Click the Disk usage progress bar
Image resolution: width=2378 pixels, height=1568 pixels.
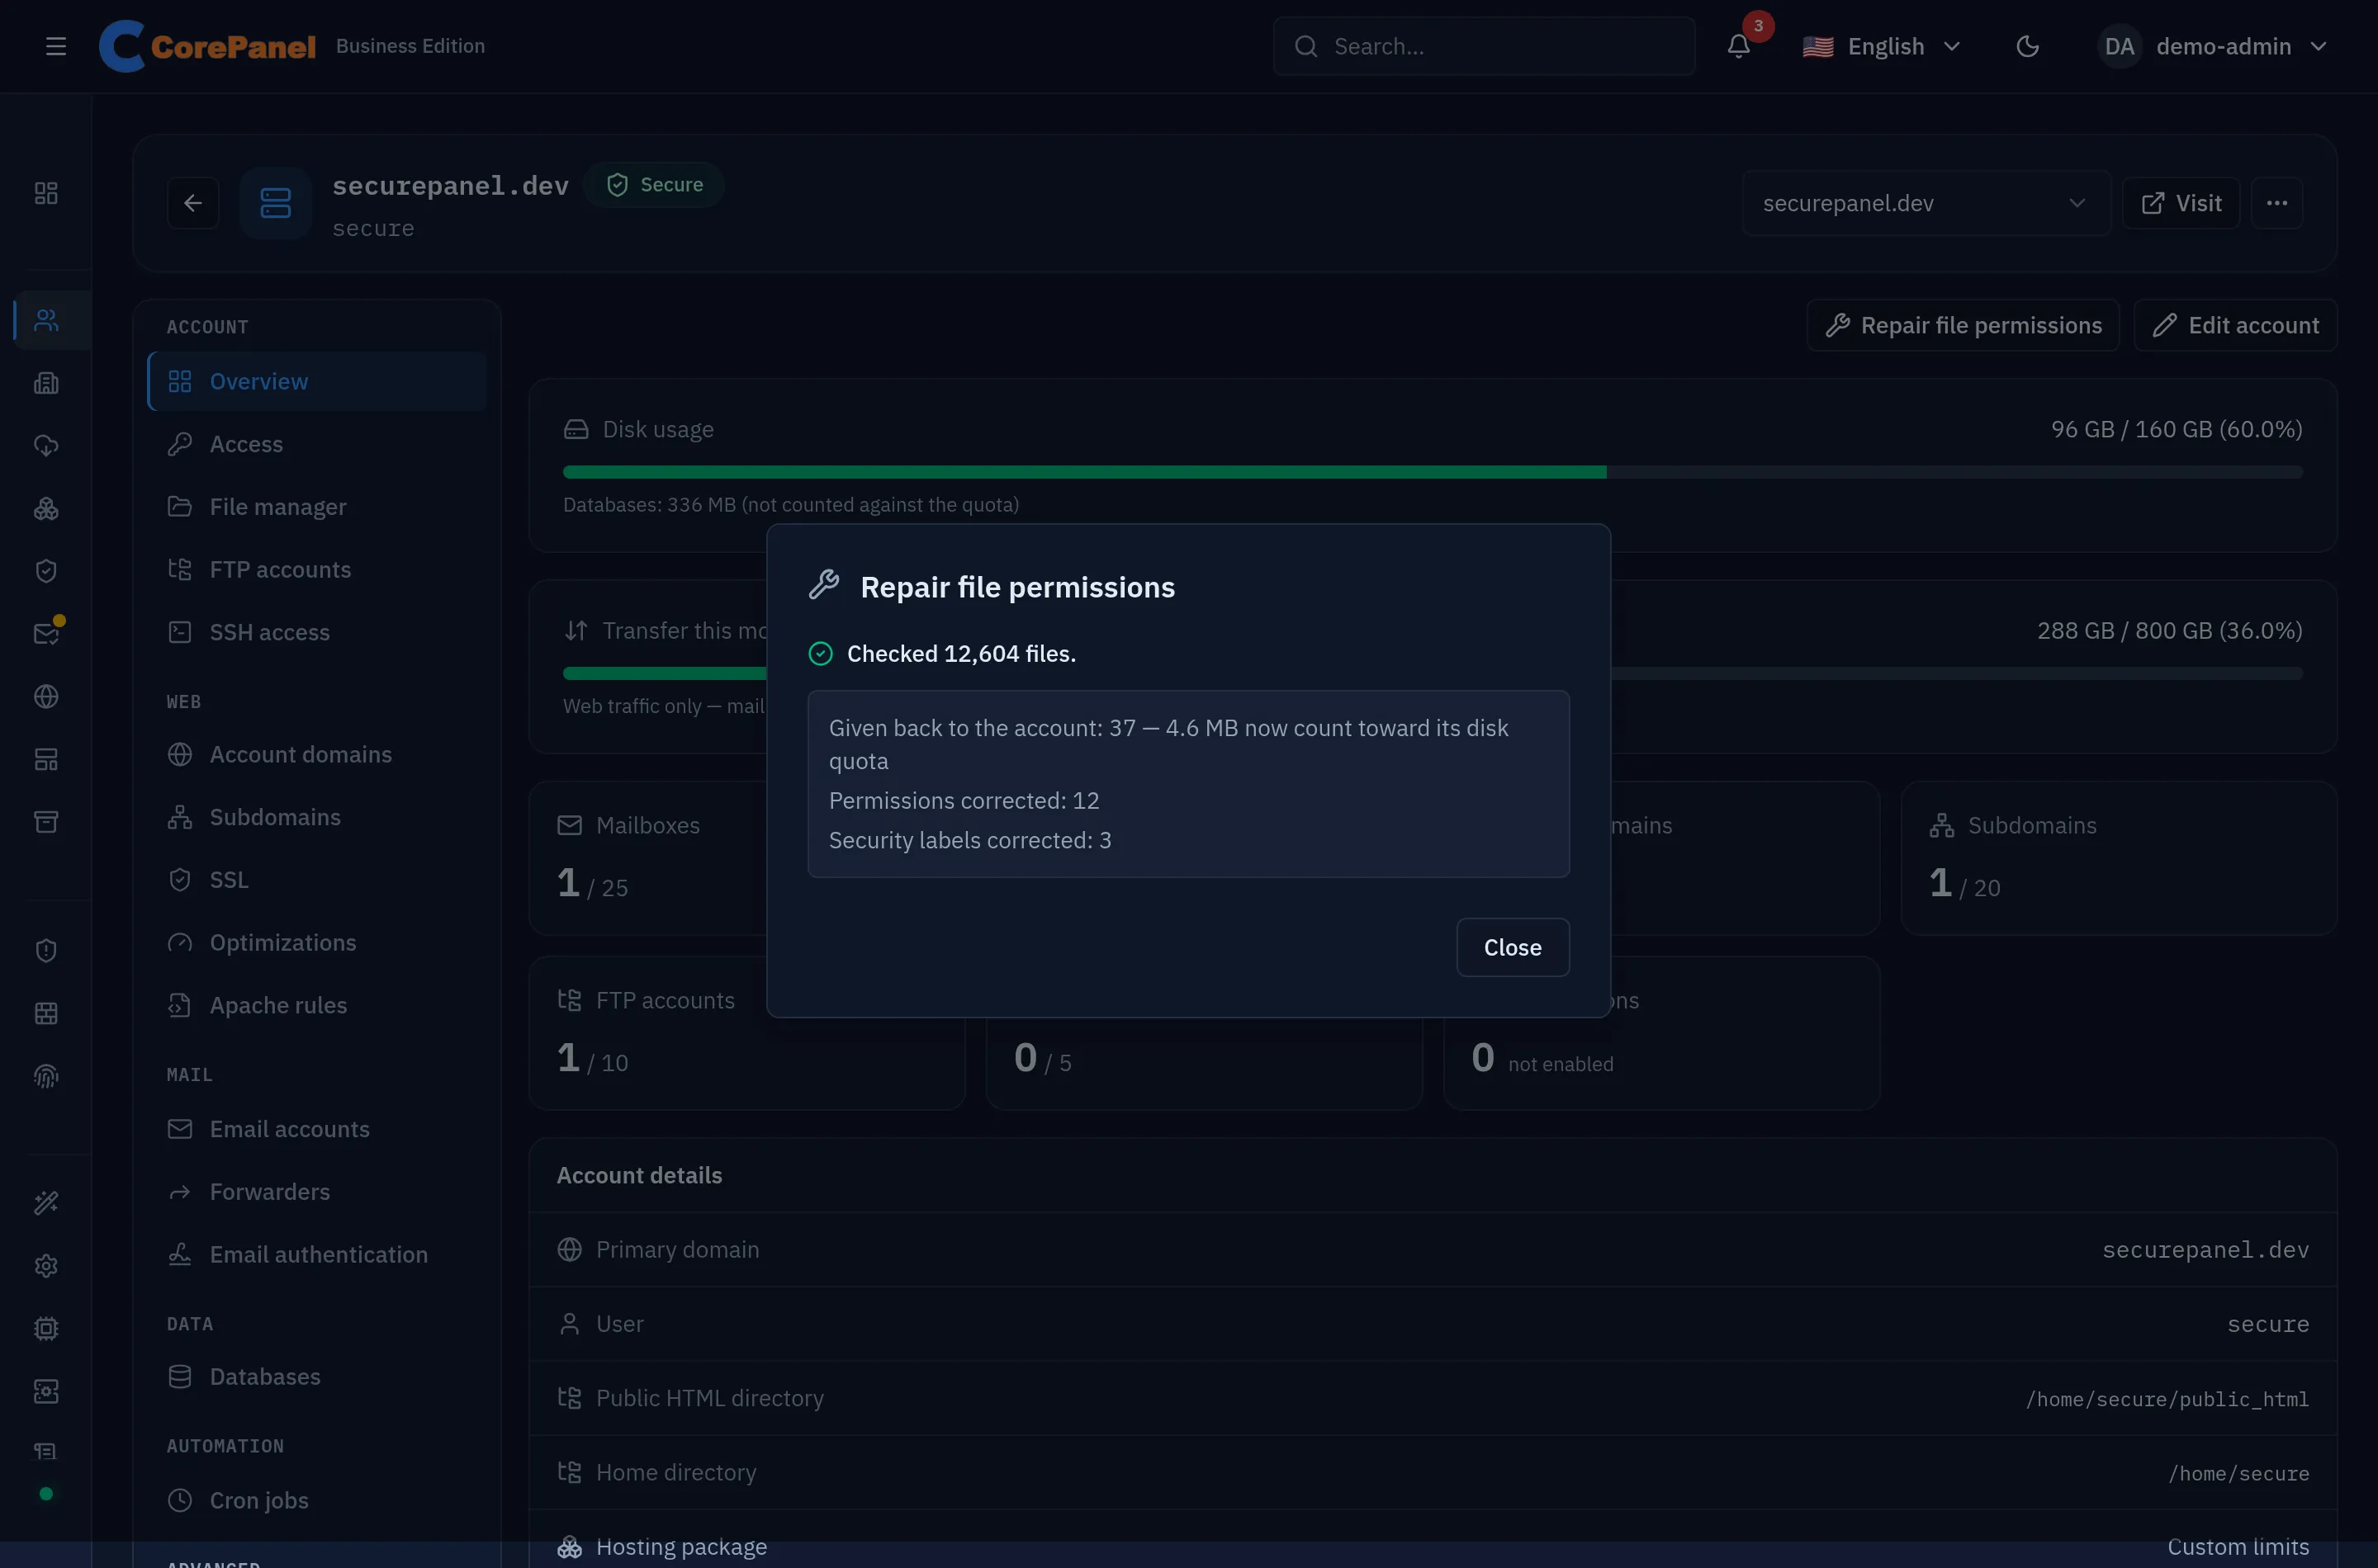tap(1433, 472)
